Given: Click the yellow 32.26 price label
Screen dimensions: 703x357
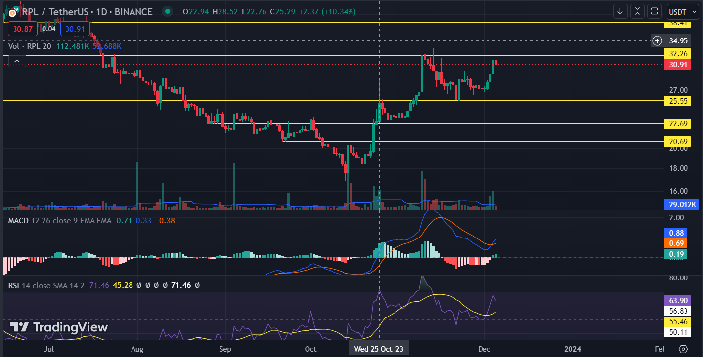Looking at the screenshot, I should [677, 54].
